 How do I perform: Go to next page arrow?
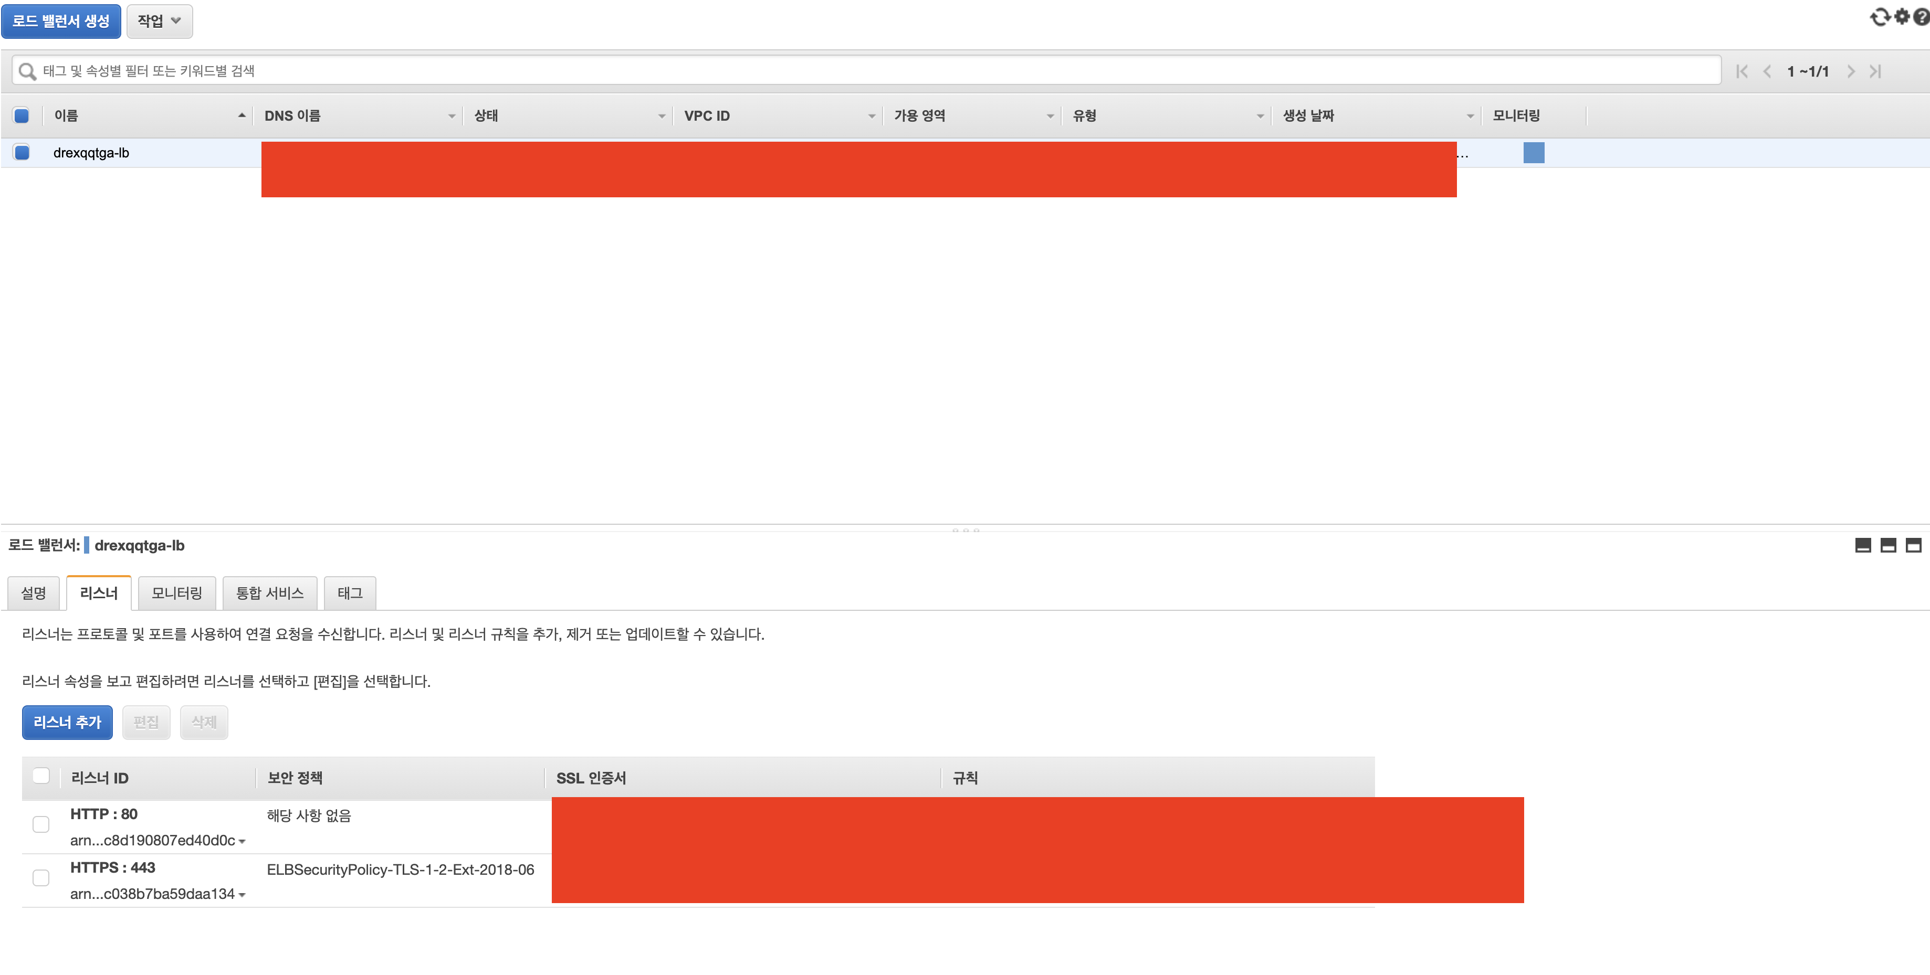(1851, 71)
